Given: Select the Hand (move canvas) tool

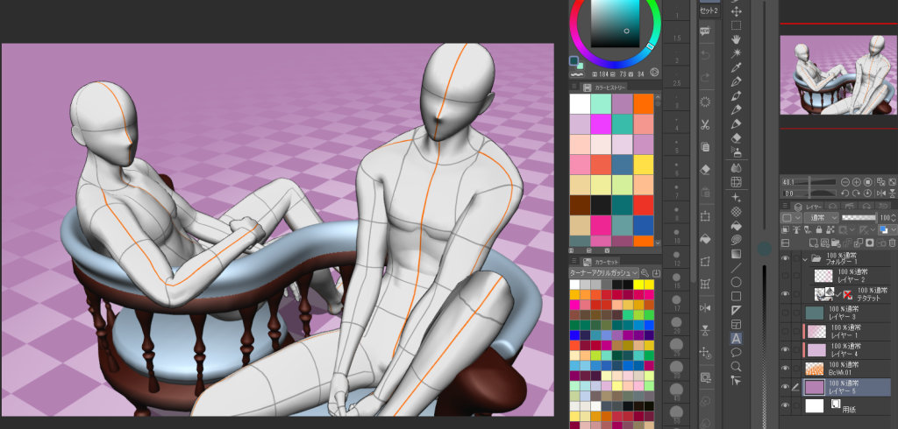Looking at the screenshot, I should [x=737, y=39].
